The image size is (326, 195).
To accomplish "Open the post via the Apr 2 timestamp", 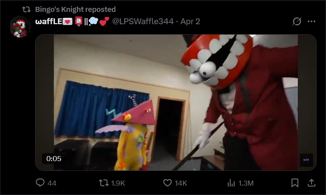I will pyautogui.click(x=190, y=21).
